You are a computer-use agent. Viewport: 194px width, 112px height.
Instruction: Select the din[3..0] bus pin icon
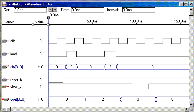click(5, 67)
